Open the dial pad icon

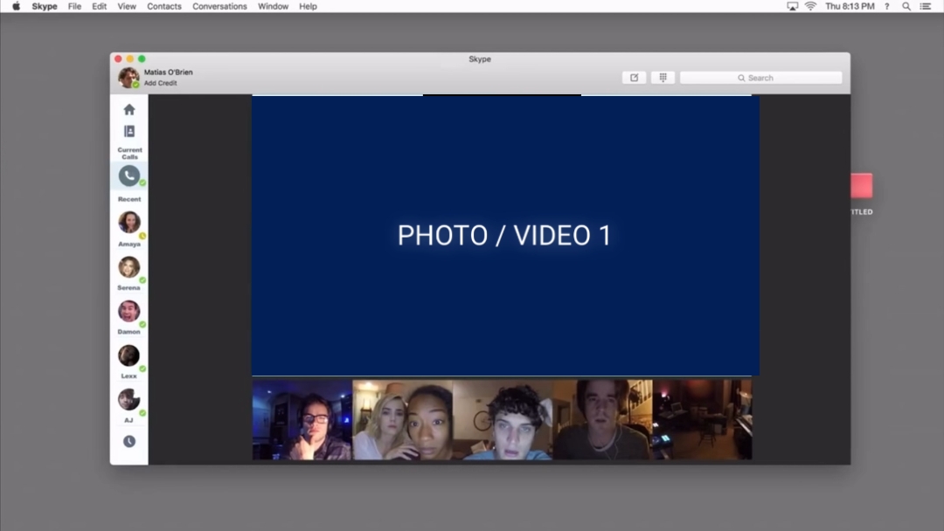663,78
